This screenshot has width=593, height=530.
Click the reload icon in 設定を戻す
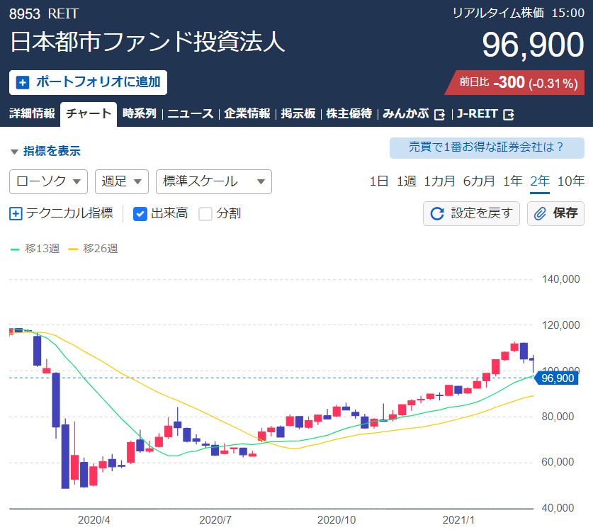click(437, 213)
